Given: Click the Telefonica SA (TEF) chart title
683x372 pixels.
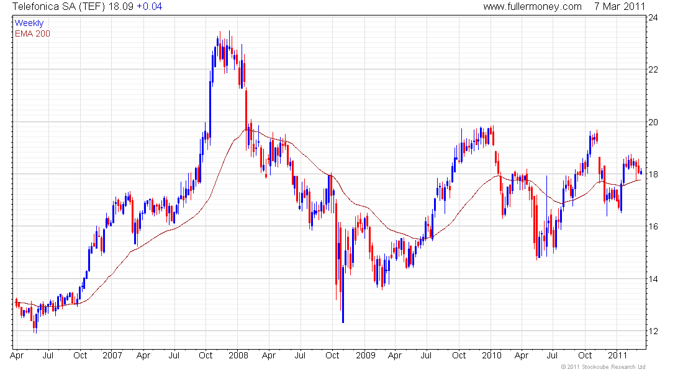Looking at the screenshot, I should click(x=59, y=7).
